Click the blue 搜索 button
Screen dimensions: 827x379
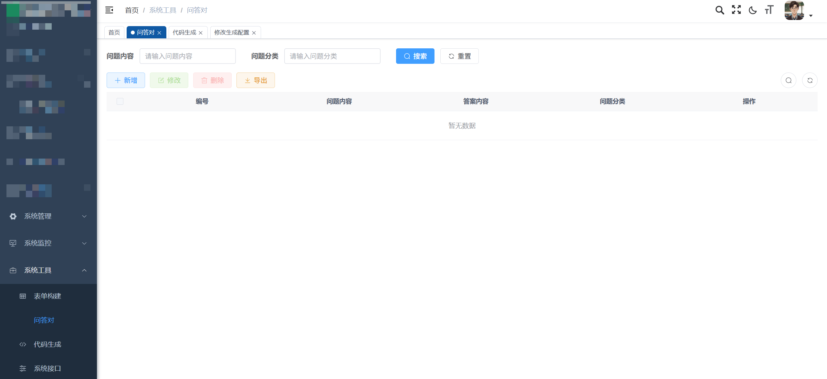[415, 56]
